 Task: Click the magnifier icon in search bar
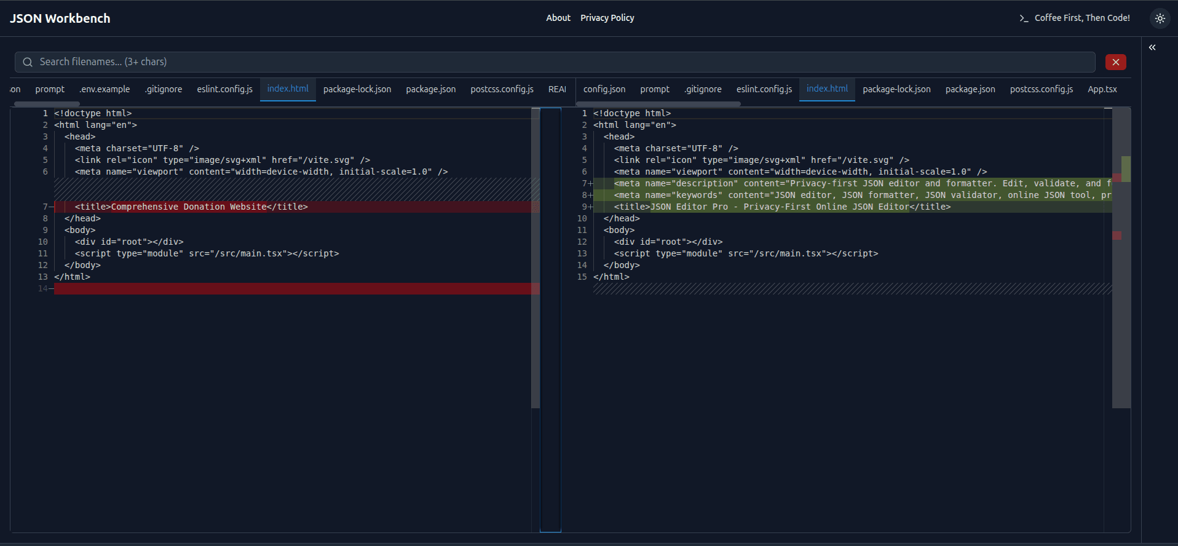(28, 62)
